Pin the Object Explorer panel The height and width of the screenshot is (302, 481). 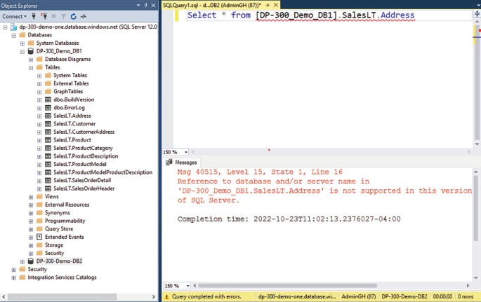[146, 5]
